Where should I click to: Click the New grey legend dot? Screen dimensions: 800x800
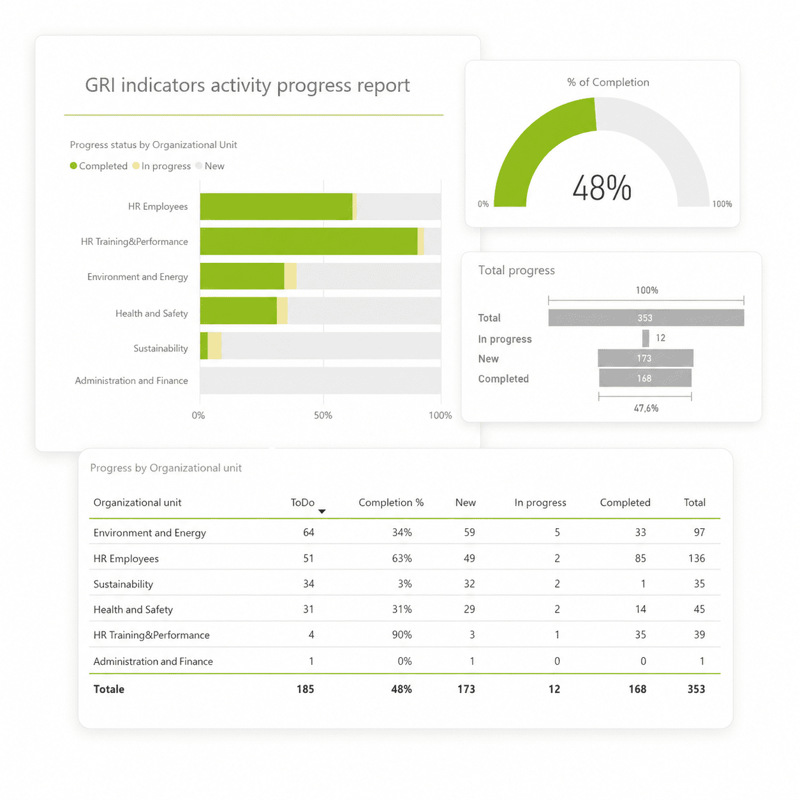point(199,166)
